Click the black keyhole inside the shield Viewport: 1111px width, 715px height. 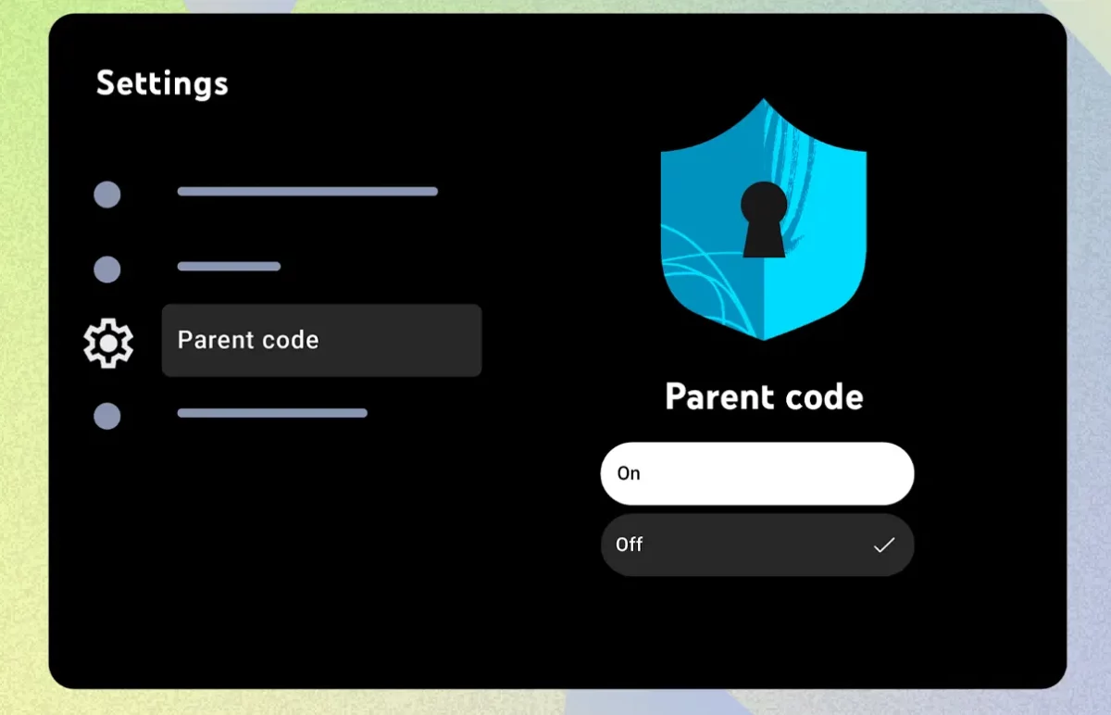(764, 220)
